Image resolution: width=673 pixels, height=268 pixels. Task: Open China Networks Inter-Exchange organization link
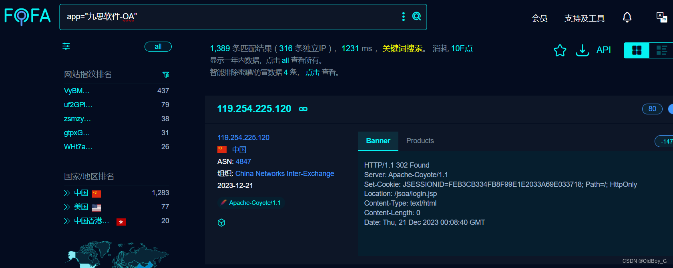pos(285,174)
